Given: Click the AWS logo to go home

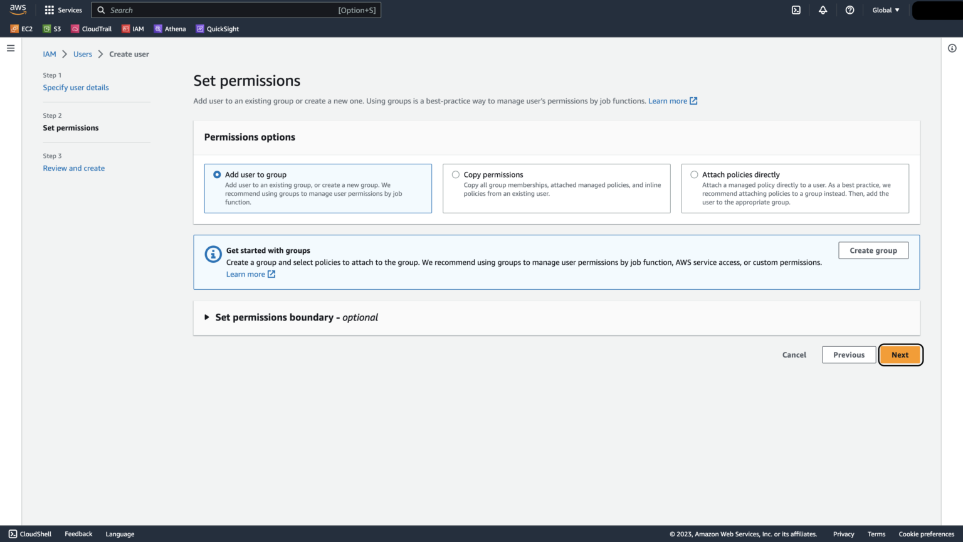Looking at the screenshot, I should pyautogui.click(x=18, y=9).
